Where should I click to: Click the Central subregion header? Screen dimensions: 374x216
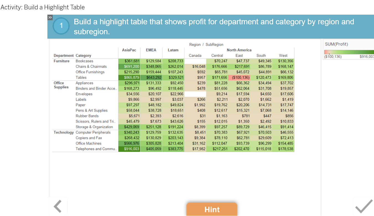pyautogui.click(x=217, y=56)
